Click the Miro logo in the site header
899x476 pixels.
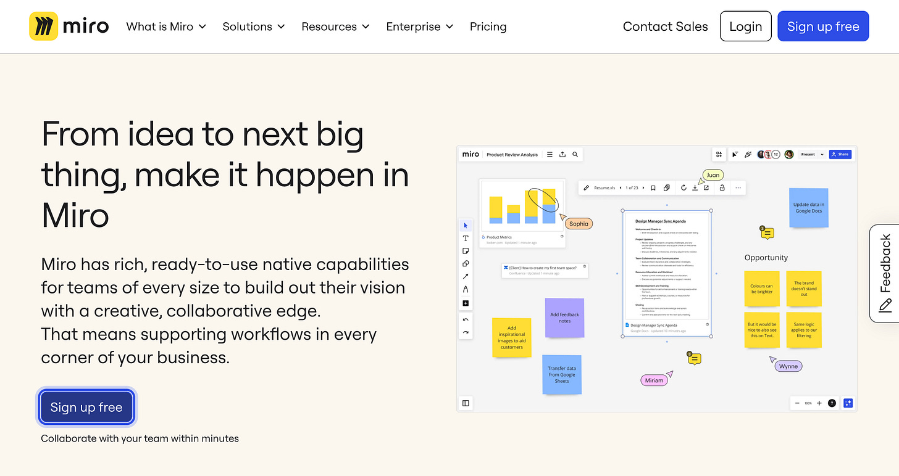point(69,27)
